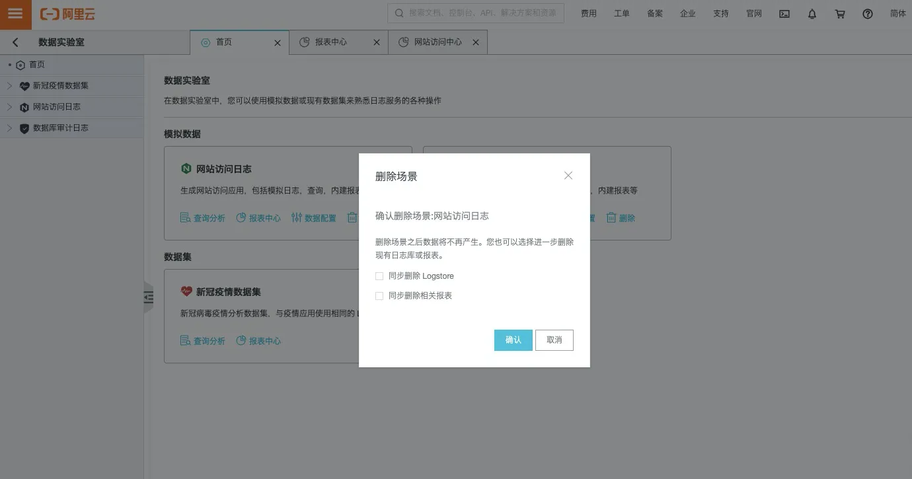Open the 企业 menu item

(x=688, y=14)
